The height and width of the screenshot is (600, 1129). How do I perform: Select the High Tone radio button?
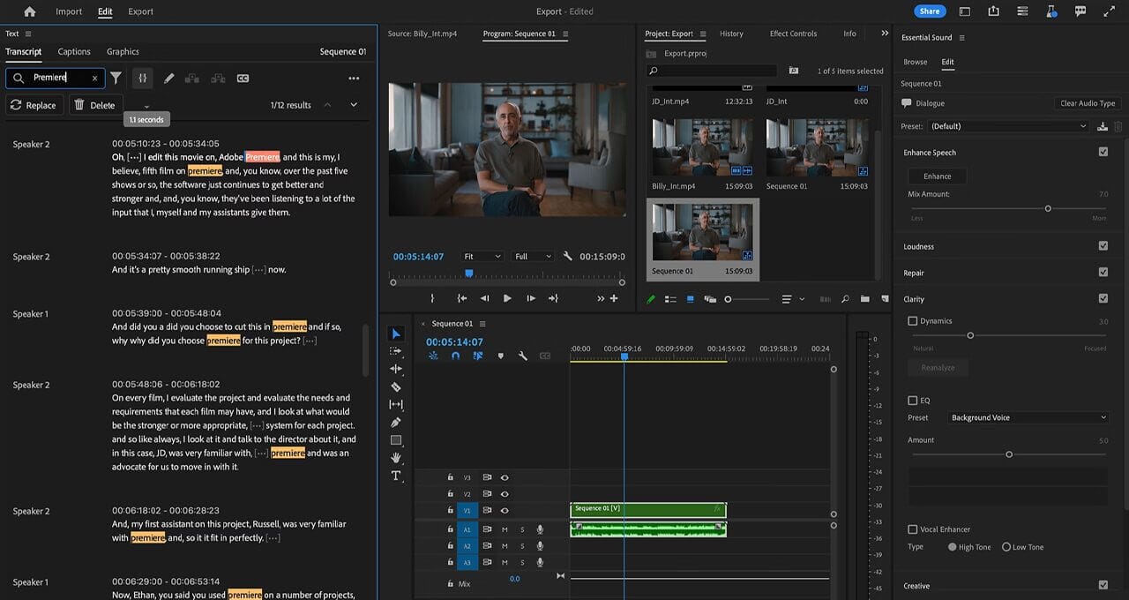pyautogui.click(x=953, y=547)
